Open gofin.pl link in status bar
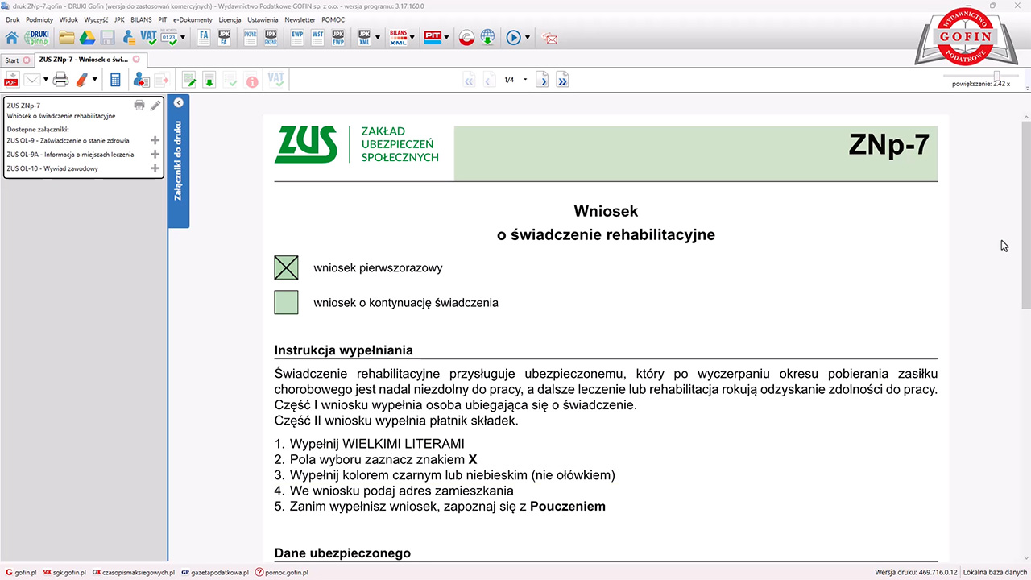This screenshot has height=580, width=1031. (x=21, y=573)
